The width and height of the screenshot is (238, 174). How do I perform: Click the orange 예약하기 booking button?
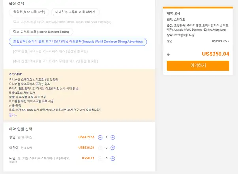[x=198, y=66]
